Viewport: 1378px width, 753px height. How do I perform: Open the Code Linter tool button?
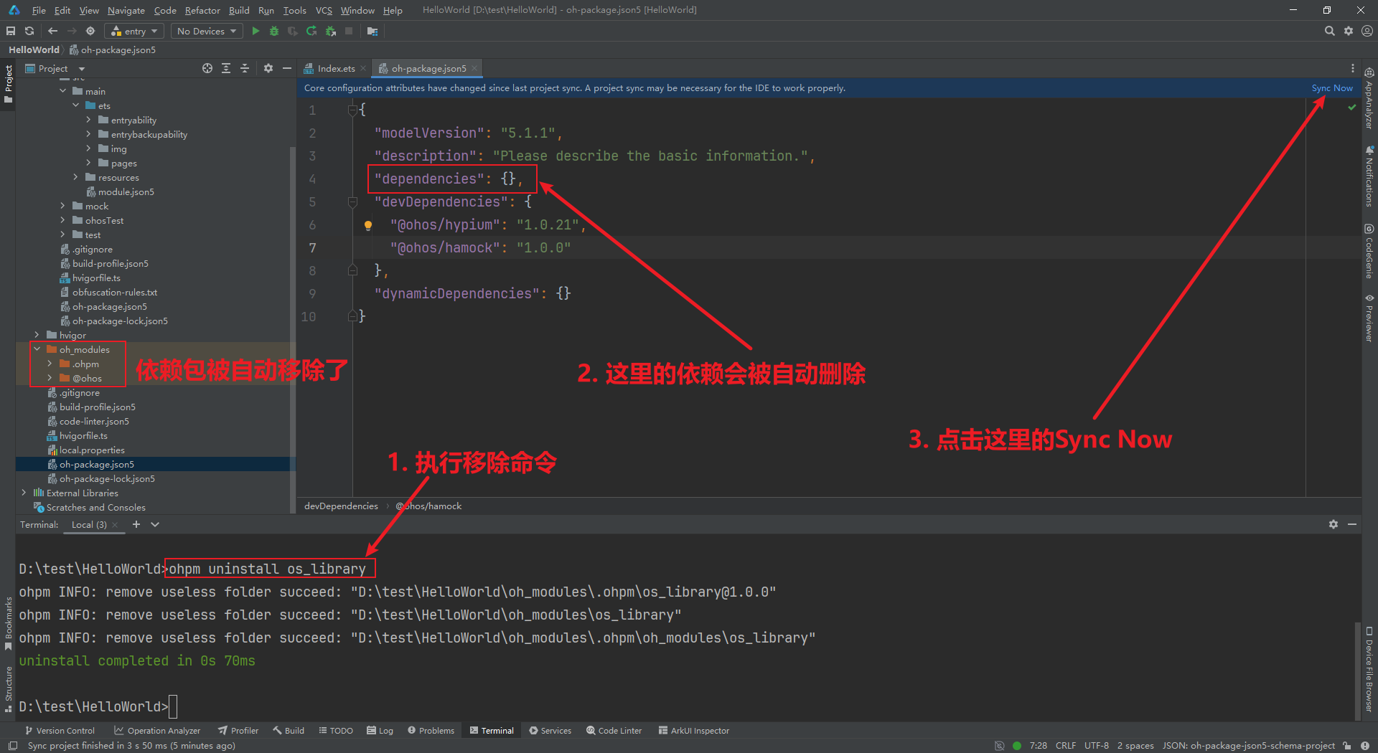tap(614, 730)
